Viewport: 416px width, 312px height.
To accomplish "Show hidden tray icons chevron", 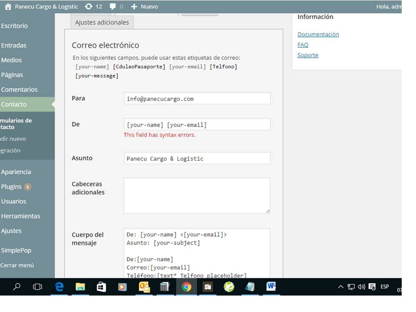I will click(341, 287).
